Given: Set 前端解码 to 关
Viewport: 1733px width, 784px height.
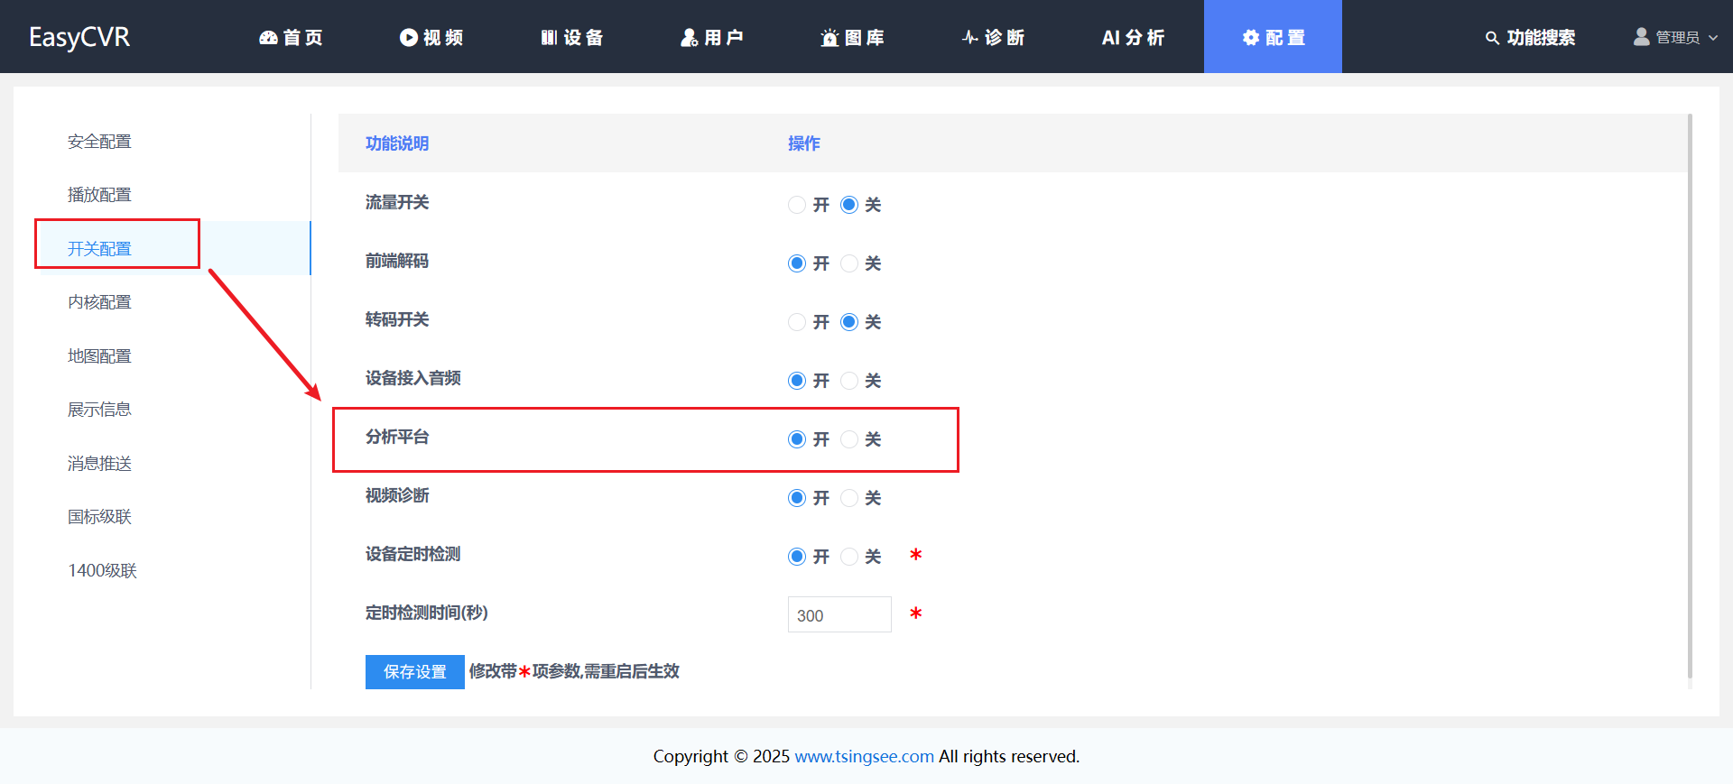Looking at the screenshot, I should pyautogui.click(x=848, y=263).
